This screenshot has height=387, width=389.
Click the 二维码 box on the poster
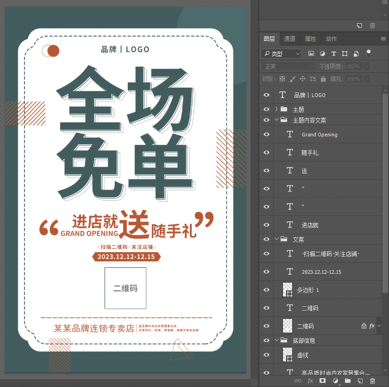(125, 288)
